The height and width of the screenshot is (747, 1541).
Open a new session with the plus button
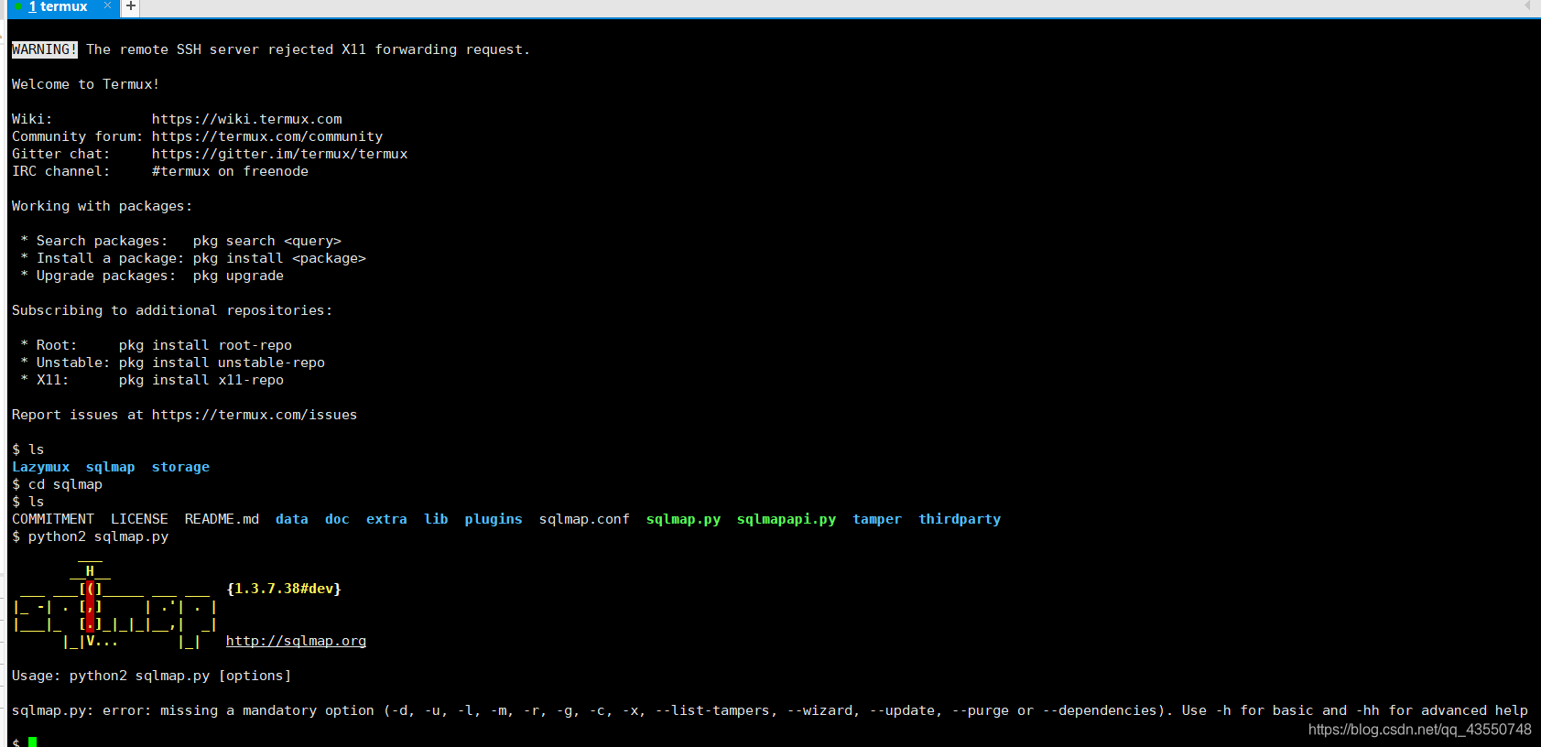131,6
